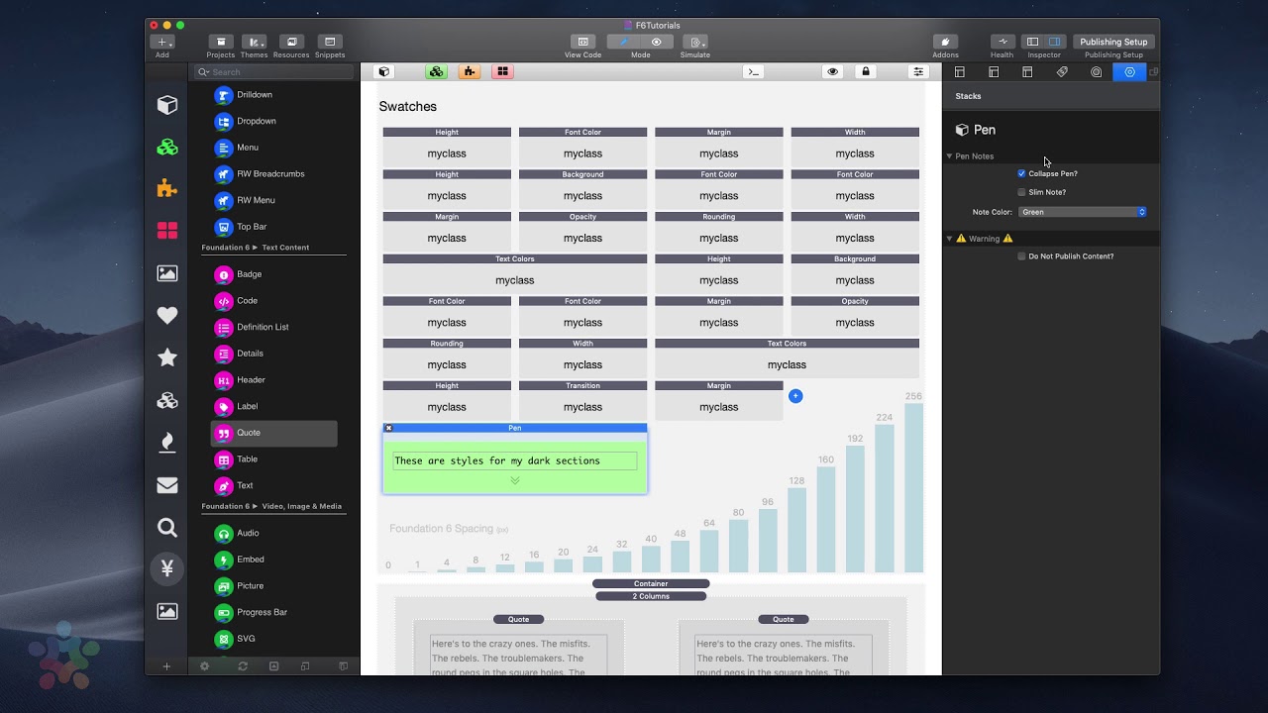Click the gear settings icon at sidebar bottom
The height and width of the screenshot is (713, 1268).
click(204, 666)
